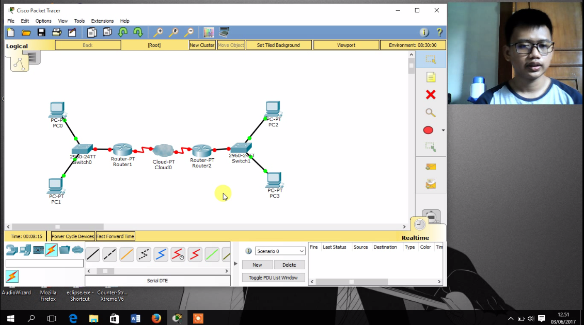
Task: Open the Tools menu
Action: [x=80, y=21]
